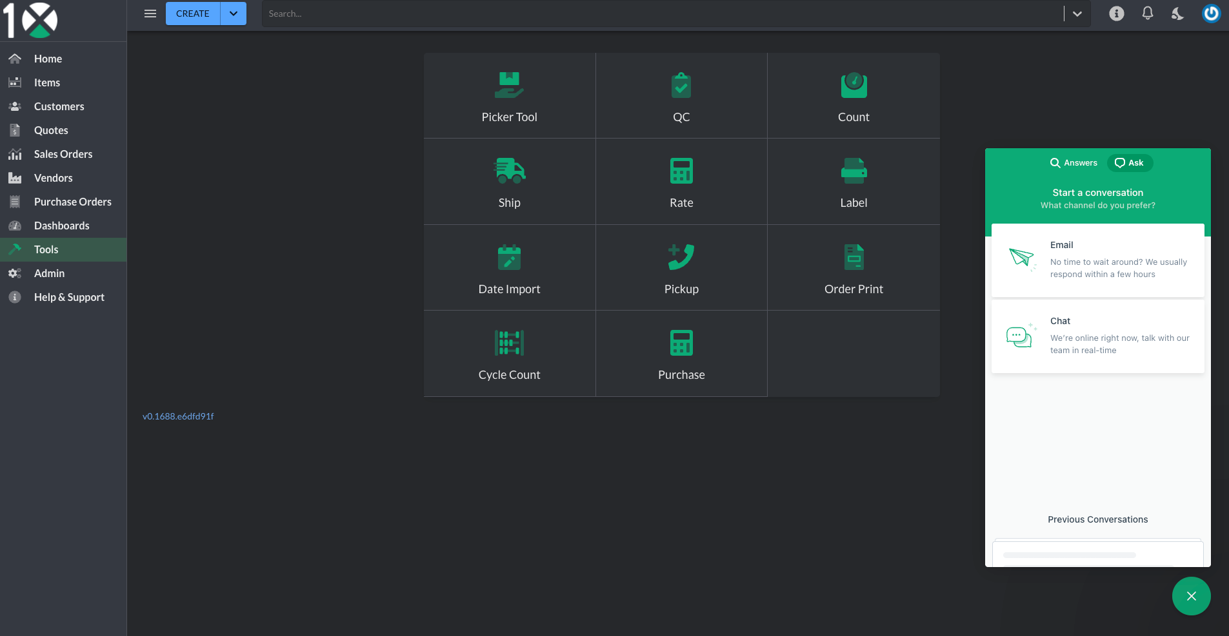
Task: Open Purchase Orders from sidebar
Action: pos(72,202)
